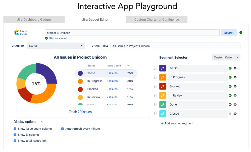Delete the Closed segment with the trash icon
Viewport: 251px width, 152px height.
[x=230, y=114]
